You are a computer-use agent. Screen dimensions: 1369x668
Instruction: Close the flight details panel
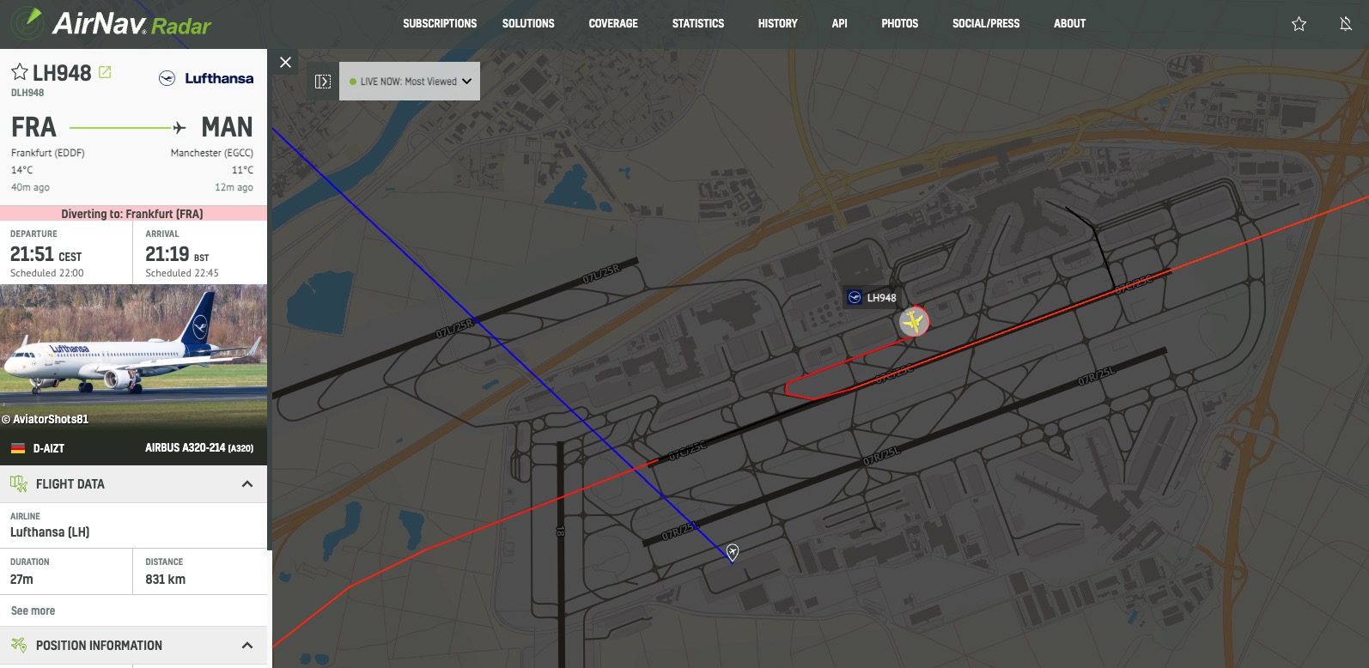click(286, 62)
